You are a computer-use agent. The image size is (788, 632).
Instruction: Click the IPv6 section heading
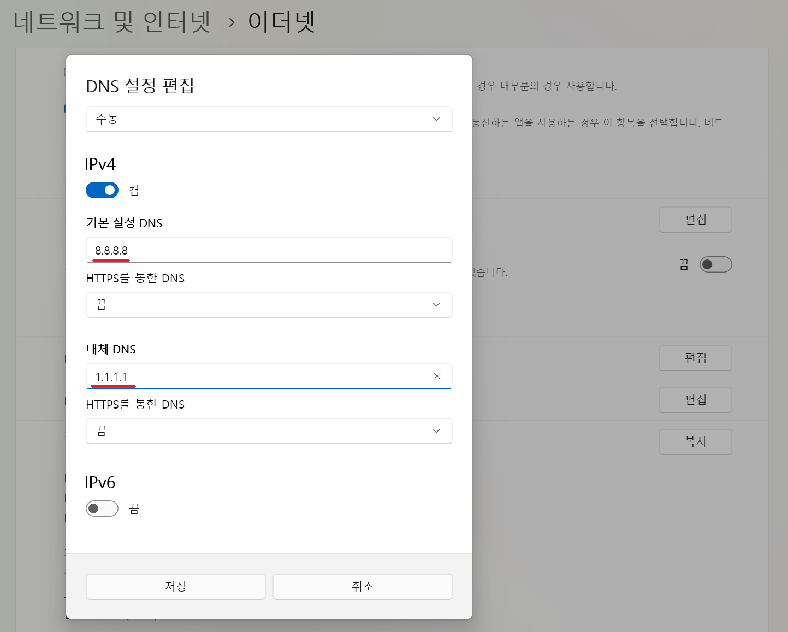(100, 483)
